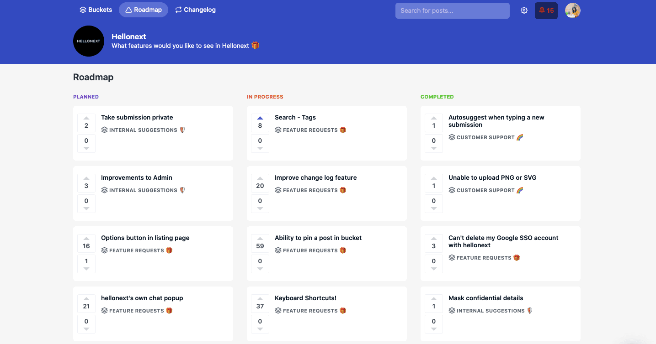
Task: Click Feature Requests bucket under Keyboard Shortcuts!
Action: [x=310, y=311]
